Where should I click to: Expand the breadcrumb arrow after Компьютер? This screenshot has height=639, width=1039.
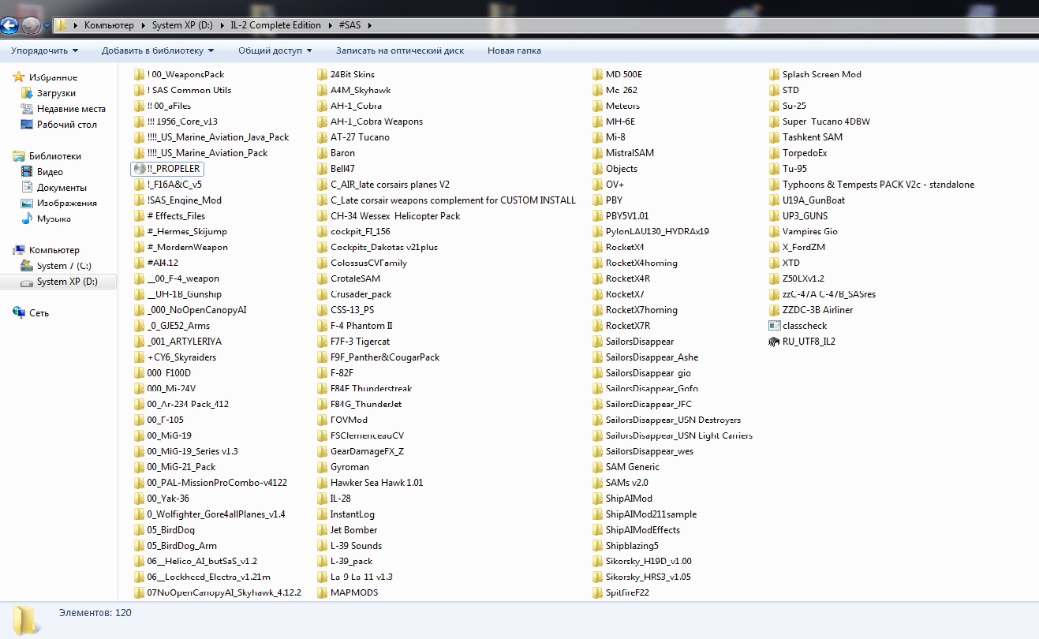point(143,25)
